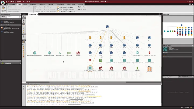Click the Circular Selection button
Screen dimensions: 194x109
pyautogui.click(x=13, y=11)
